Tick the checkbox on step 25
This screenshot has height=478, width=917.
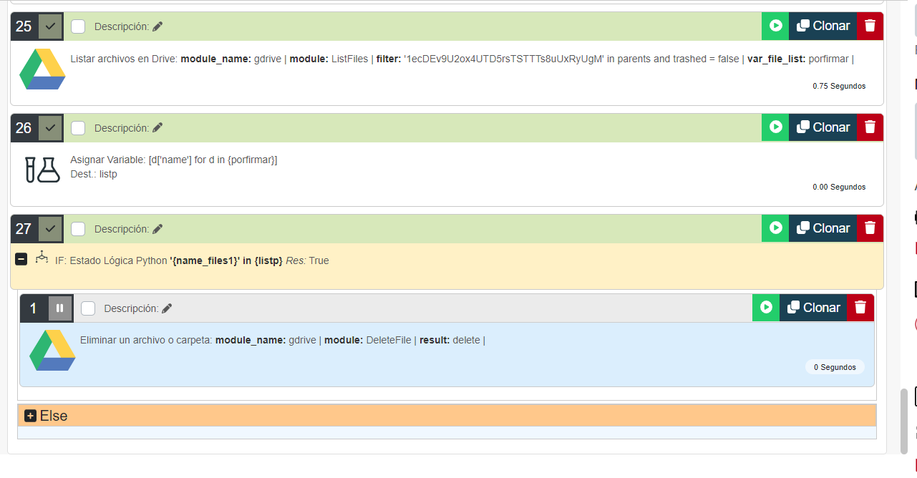coord(78,26)
